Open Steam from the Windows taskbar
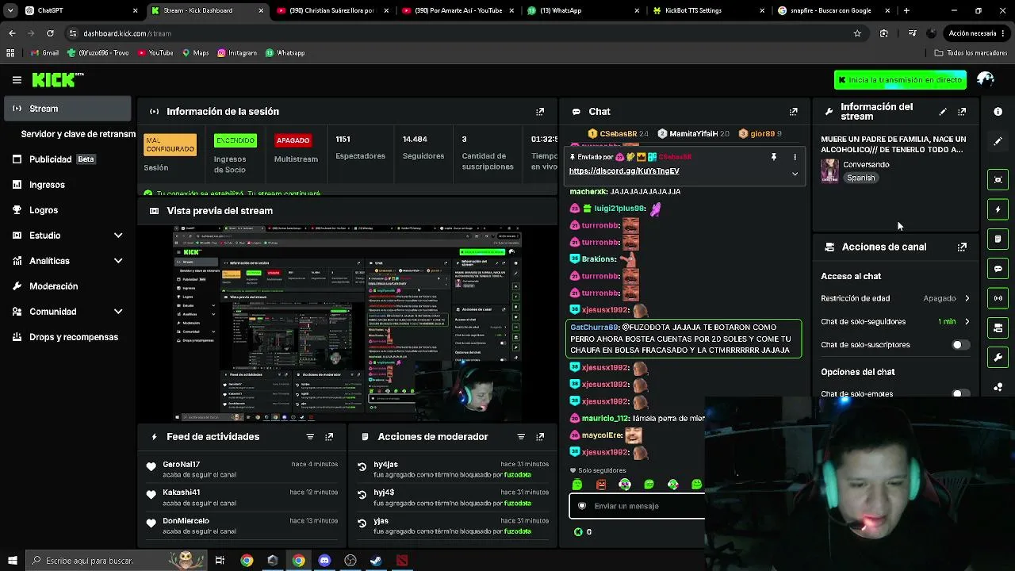Screen dimensions: 1015x571 click(x=376, y=561)
